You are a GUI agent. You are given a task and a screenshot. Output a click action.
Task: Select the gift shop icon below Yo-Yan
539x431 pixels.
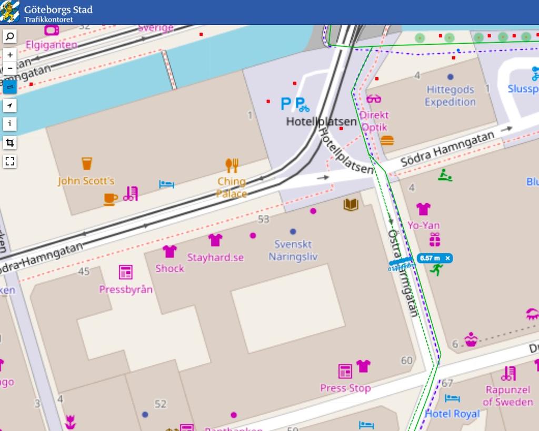pos(435,240)
